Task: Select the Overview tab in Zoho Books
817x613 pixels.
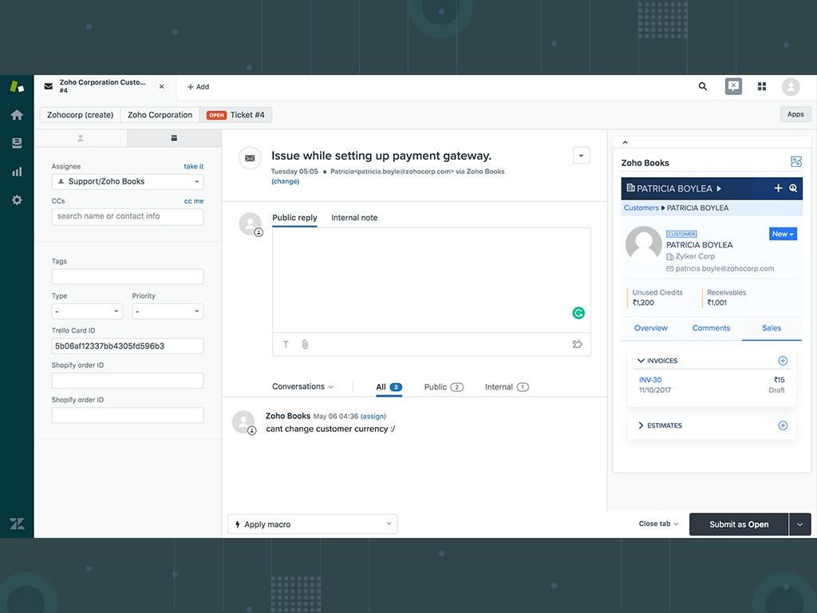Action: pos(651,328)
